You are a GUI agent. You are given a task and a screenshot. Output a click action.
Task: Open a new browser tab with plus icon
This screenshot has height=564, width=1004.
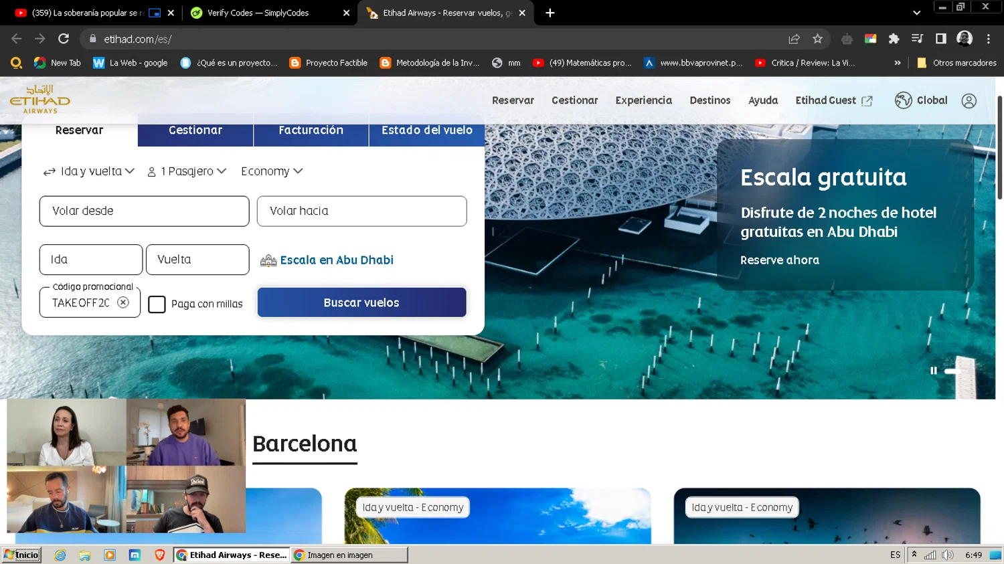coord(550,13)
